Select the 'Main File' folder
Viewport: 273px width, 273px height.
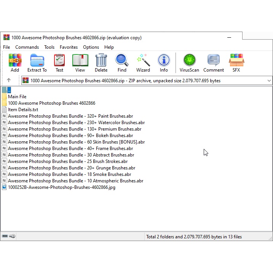click(17, 97)
